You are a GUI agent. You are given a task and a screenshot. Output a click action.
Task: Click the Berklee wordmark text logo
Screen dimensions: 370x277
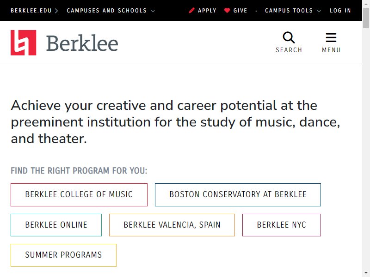82,43
